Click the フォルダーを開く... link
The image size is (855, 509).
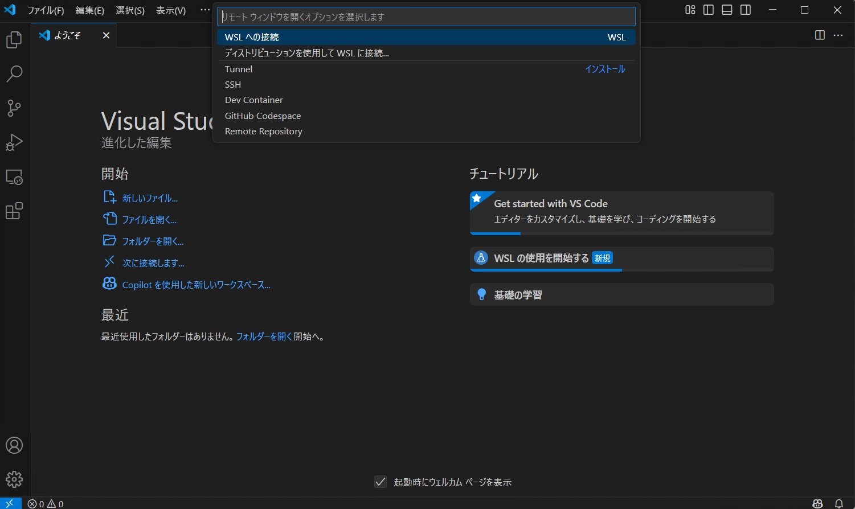tap(153, 241)
